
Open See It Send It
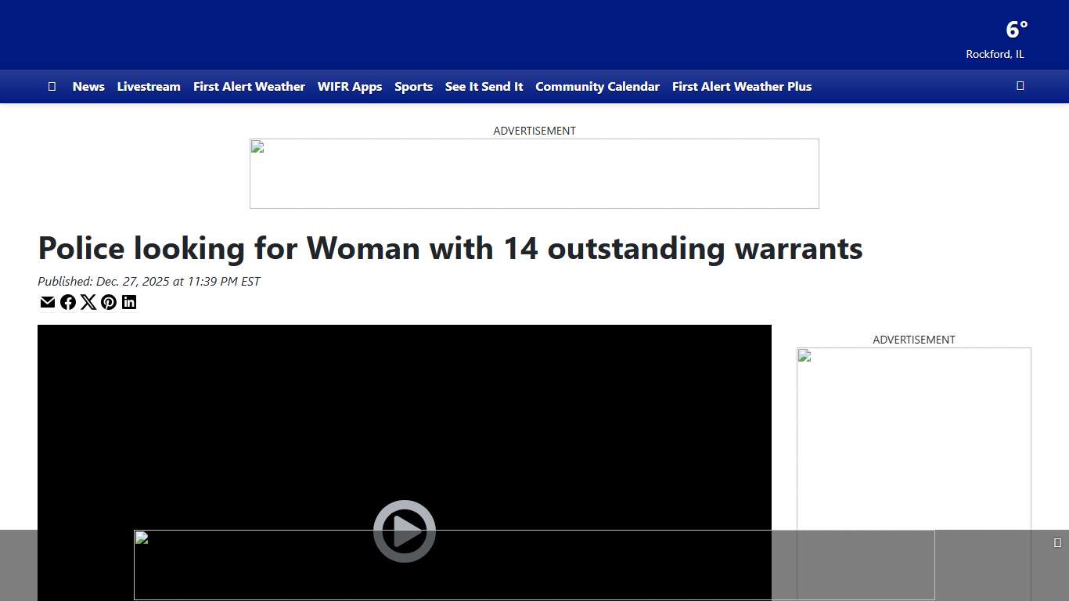click(484, 86)
